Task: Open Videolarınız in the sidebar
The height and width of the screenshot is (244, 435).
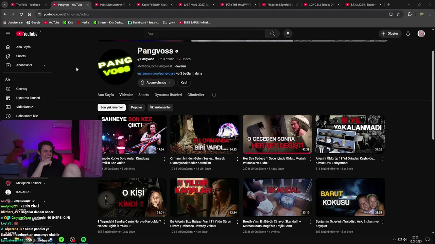Action: pyautogui.click(x=24, y=107)
